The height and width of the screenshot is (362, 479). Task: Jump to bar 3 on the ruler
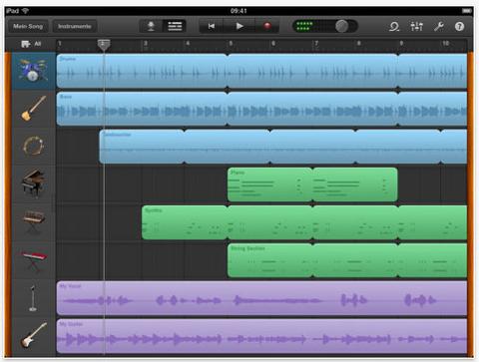coord(146,43)
